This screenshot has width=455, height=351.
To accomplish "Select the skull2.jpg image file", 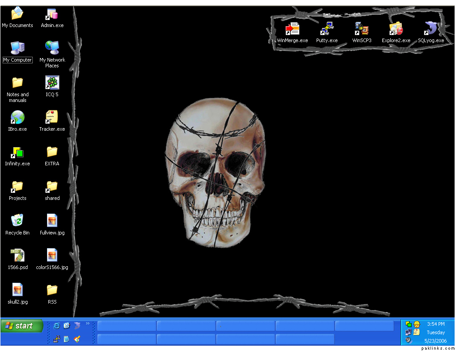I will coord(17,290).
